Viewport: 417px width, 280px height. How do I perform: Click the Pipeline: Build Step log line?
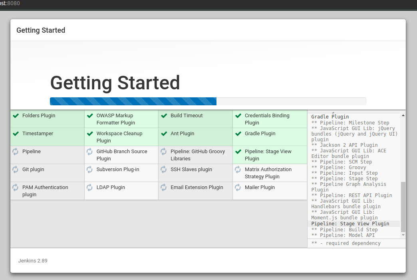(344, 229)
